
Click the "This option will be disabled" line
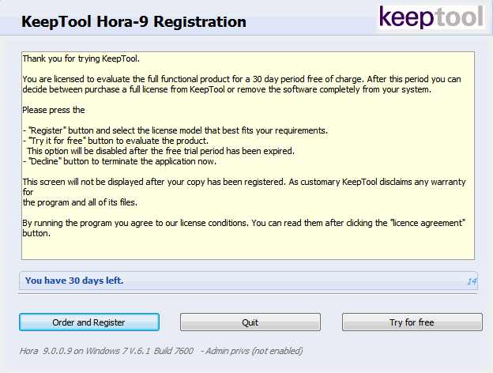click(x=160, y=151)
